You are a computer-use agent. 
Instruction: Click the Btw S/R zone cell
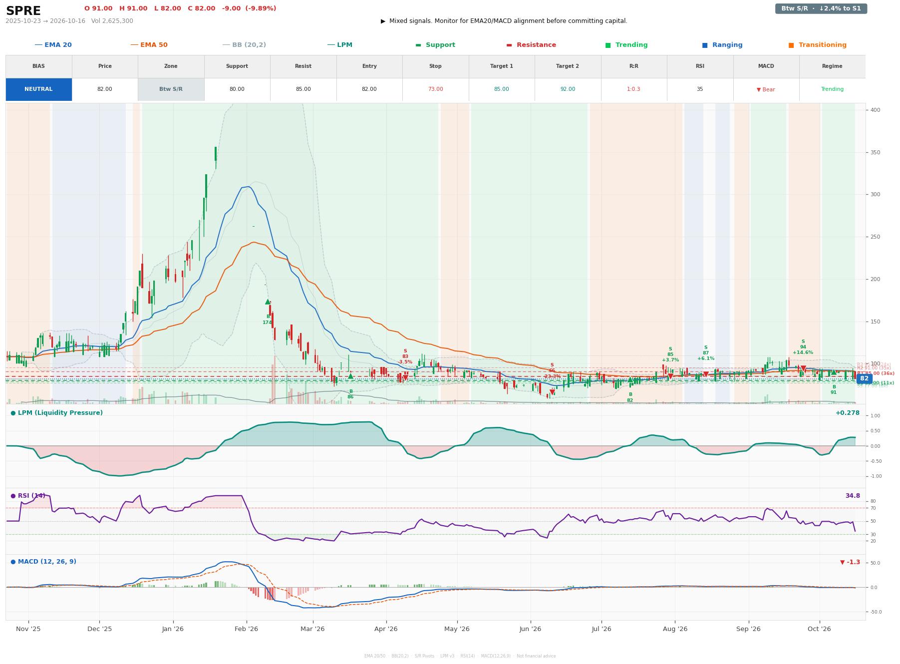[x=171, y=89]
